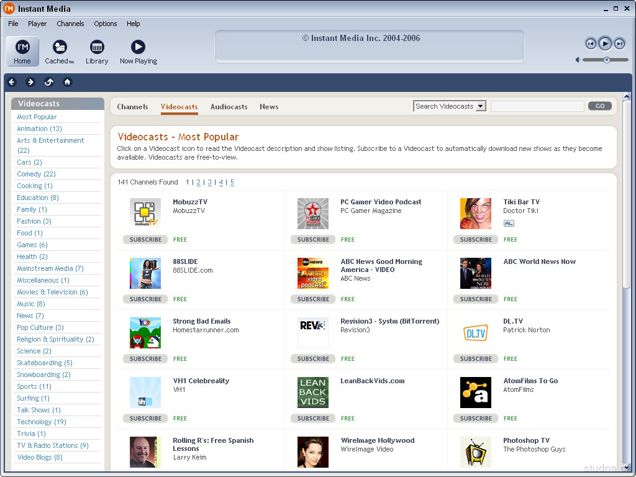Select the Technology (19) category

click(42, 422)
